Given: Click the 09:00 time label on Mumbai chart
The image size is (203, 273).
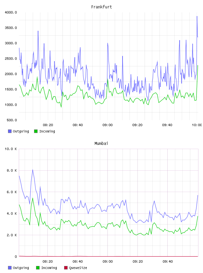Looking at the screenshot, I should coord(108,262).
